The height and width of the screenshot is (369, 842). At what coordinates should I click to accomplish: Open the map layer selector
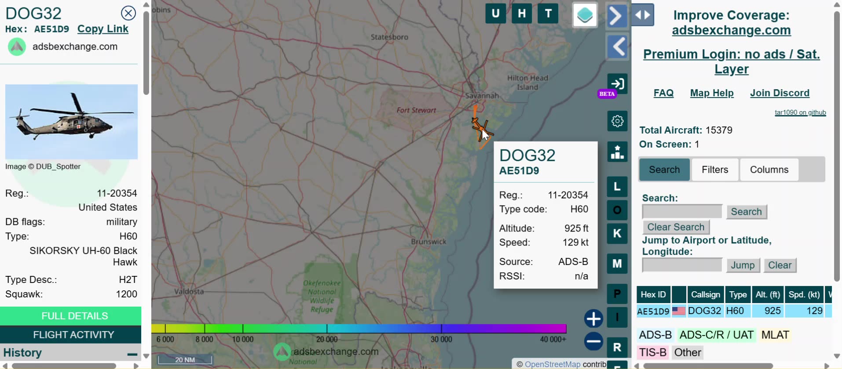[585, 15]
